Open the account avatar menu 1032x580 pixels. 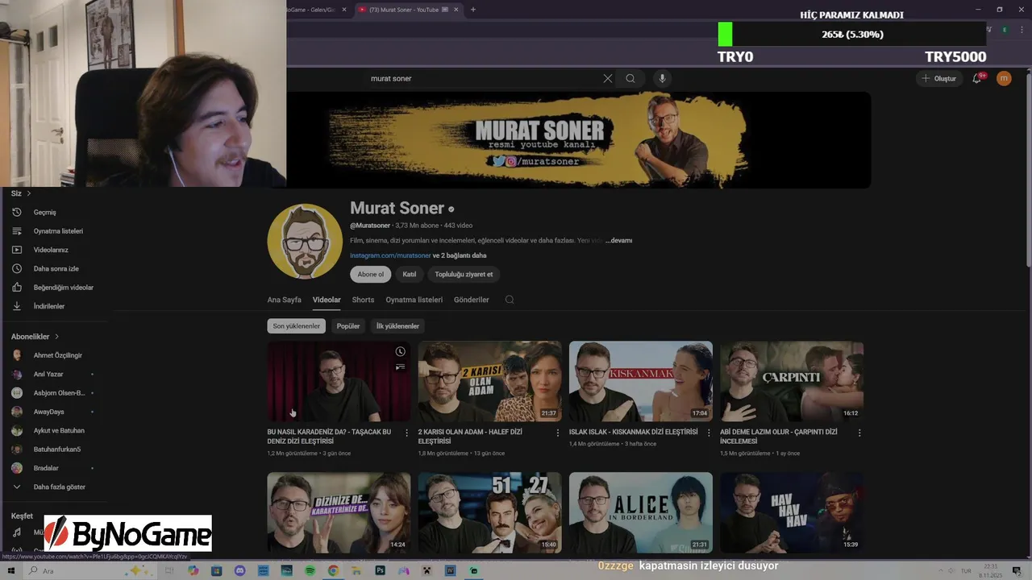point(1004,78)
